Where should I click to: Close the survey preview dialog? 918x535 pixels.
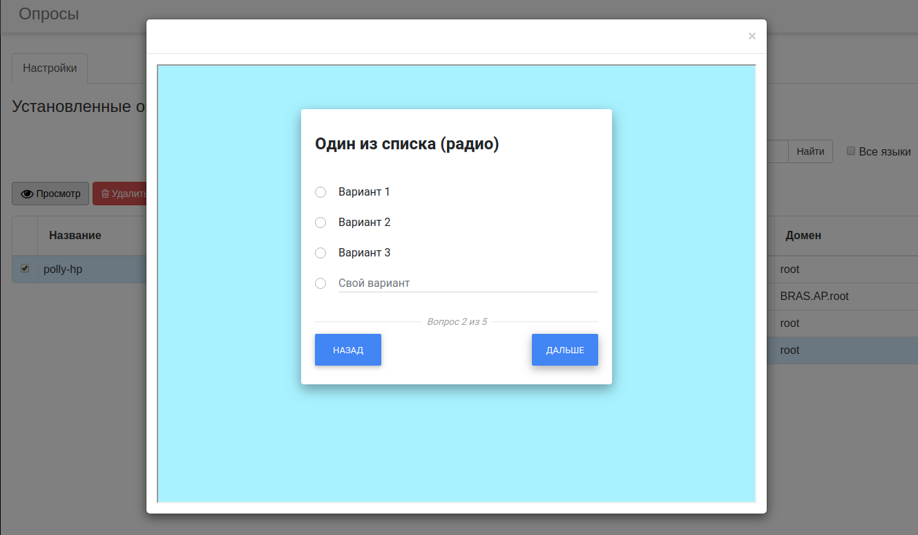pyautogui.click(x=752, y=36)
